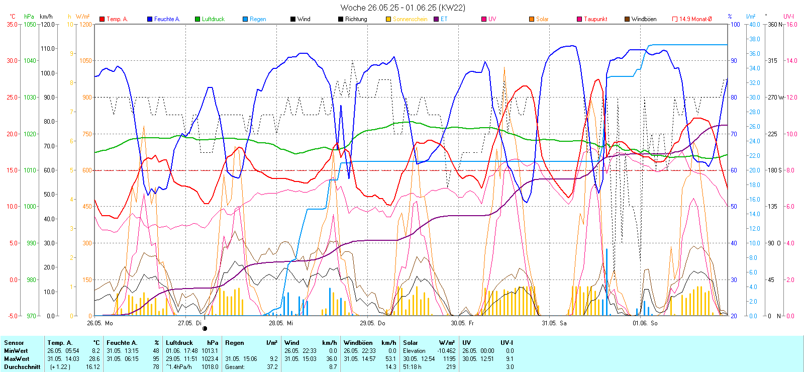Toggle the black Richtung legend square

click(341, 19)
